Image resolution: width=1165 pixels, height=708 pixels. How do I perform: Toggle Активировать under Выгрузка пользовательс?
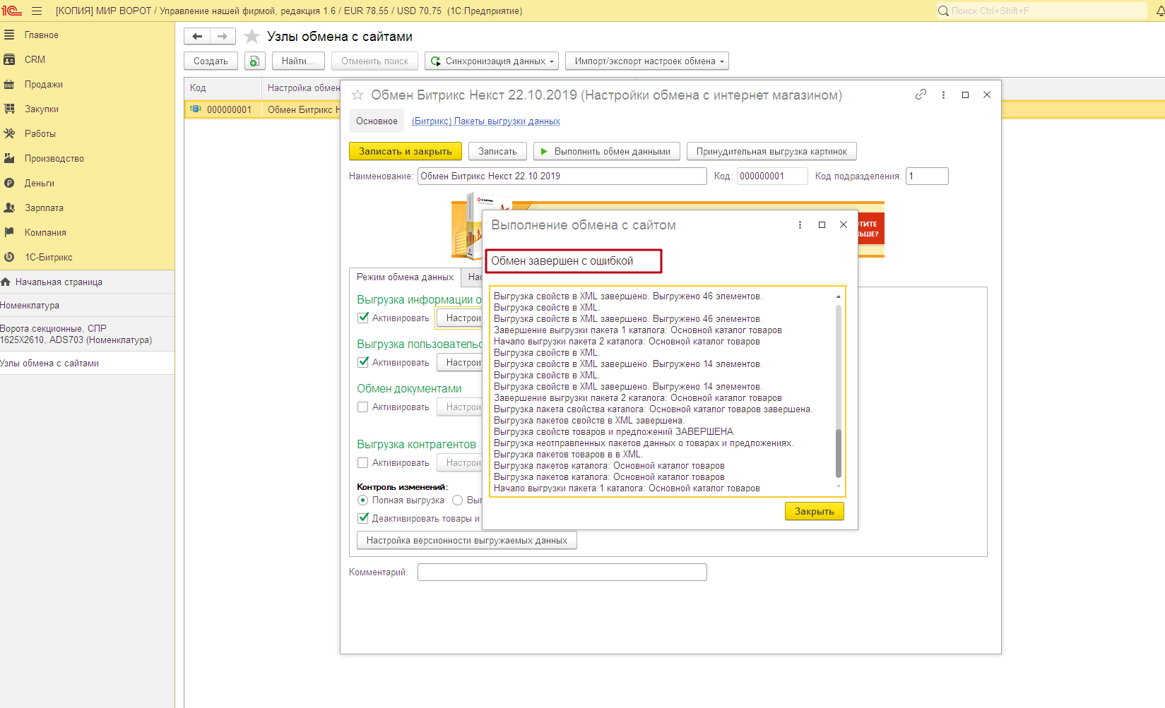pyautogui.click(x=363, y=362)
